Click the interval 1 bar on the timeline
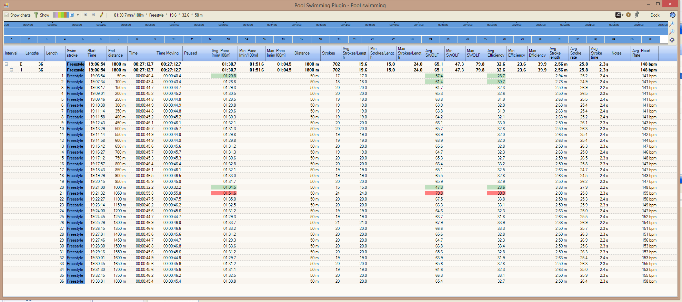The height and width of the screenshot is (302, 682). (x=336, y=31)
